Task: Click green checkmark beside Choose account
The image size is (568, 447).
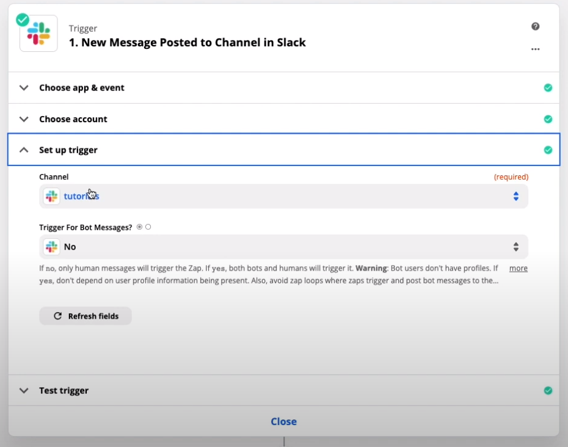Action: click(x=548, y=119)
